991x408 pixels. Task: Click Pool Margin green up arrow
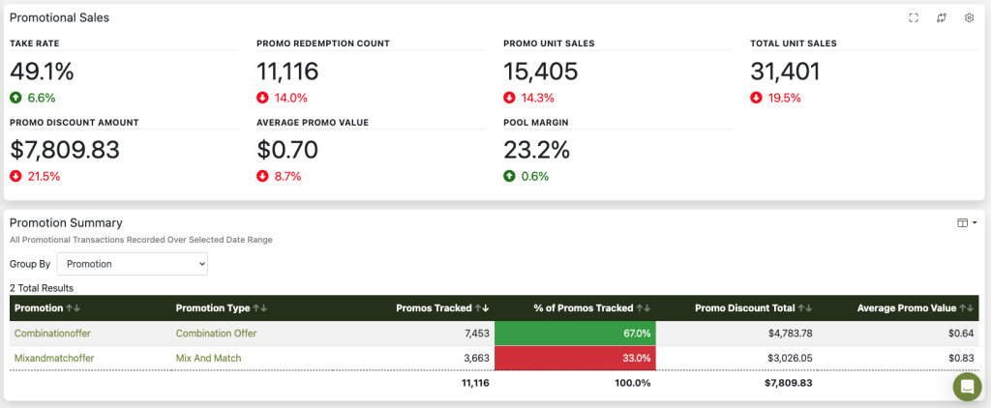click(x=509, y=176)
